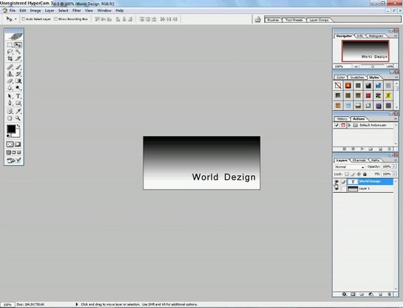Toggle dialog box for Default Actions

click(x=343, y=125)
